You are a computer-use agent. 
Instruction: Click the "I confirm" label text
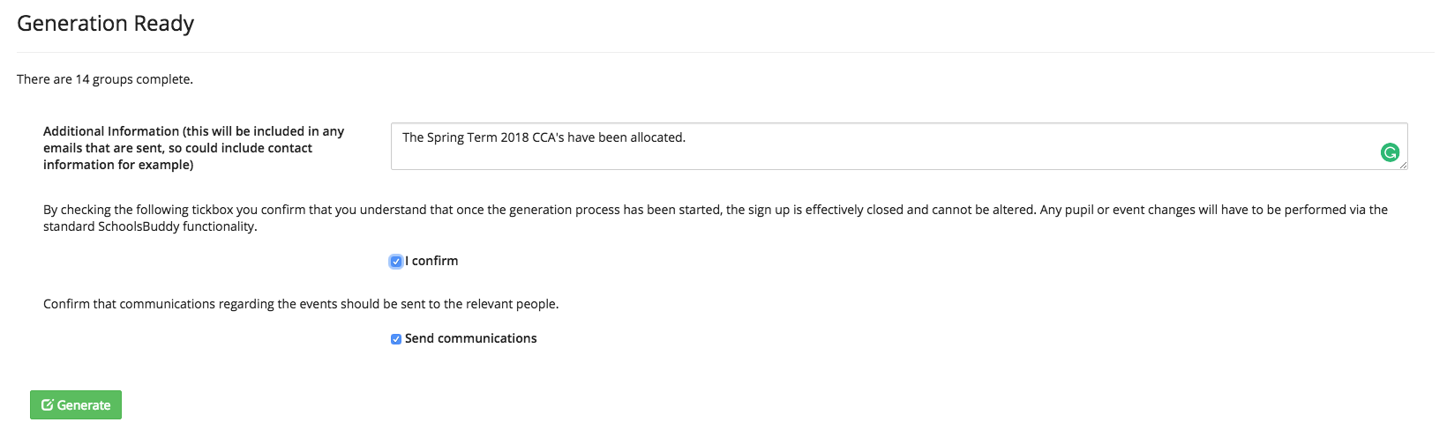click(x=432, y=262)
